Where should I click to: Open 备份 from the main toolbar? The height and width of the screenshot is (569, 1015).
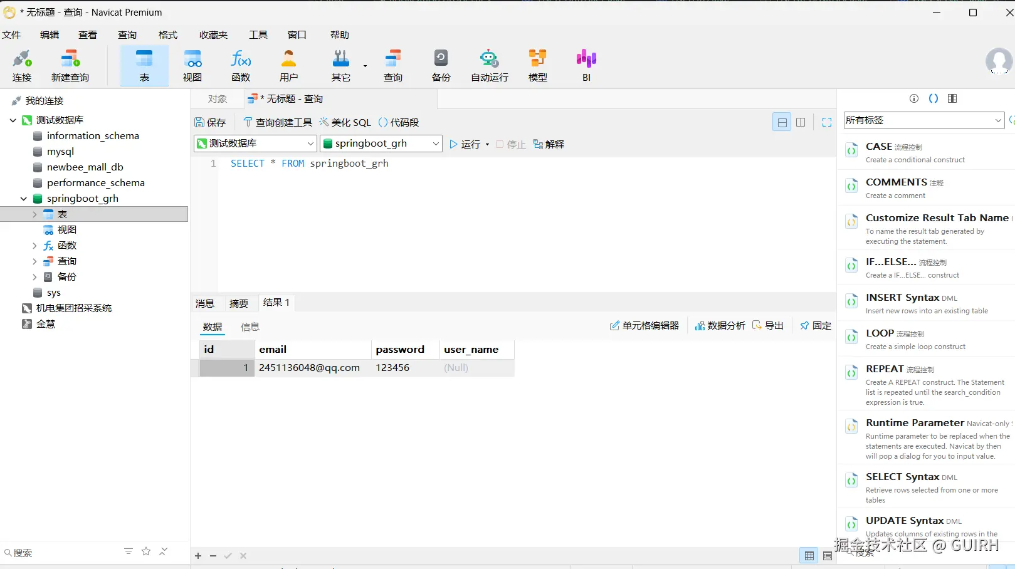point(441,65)
